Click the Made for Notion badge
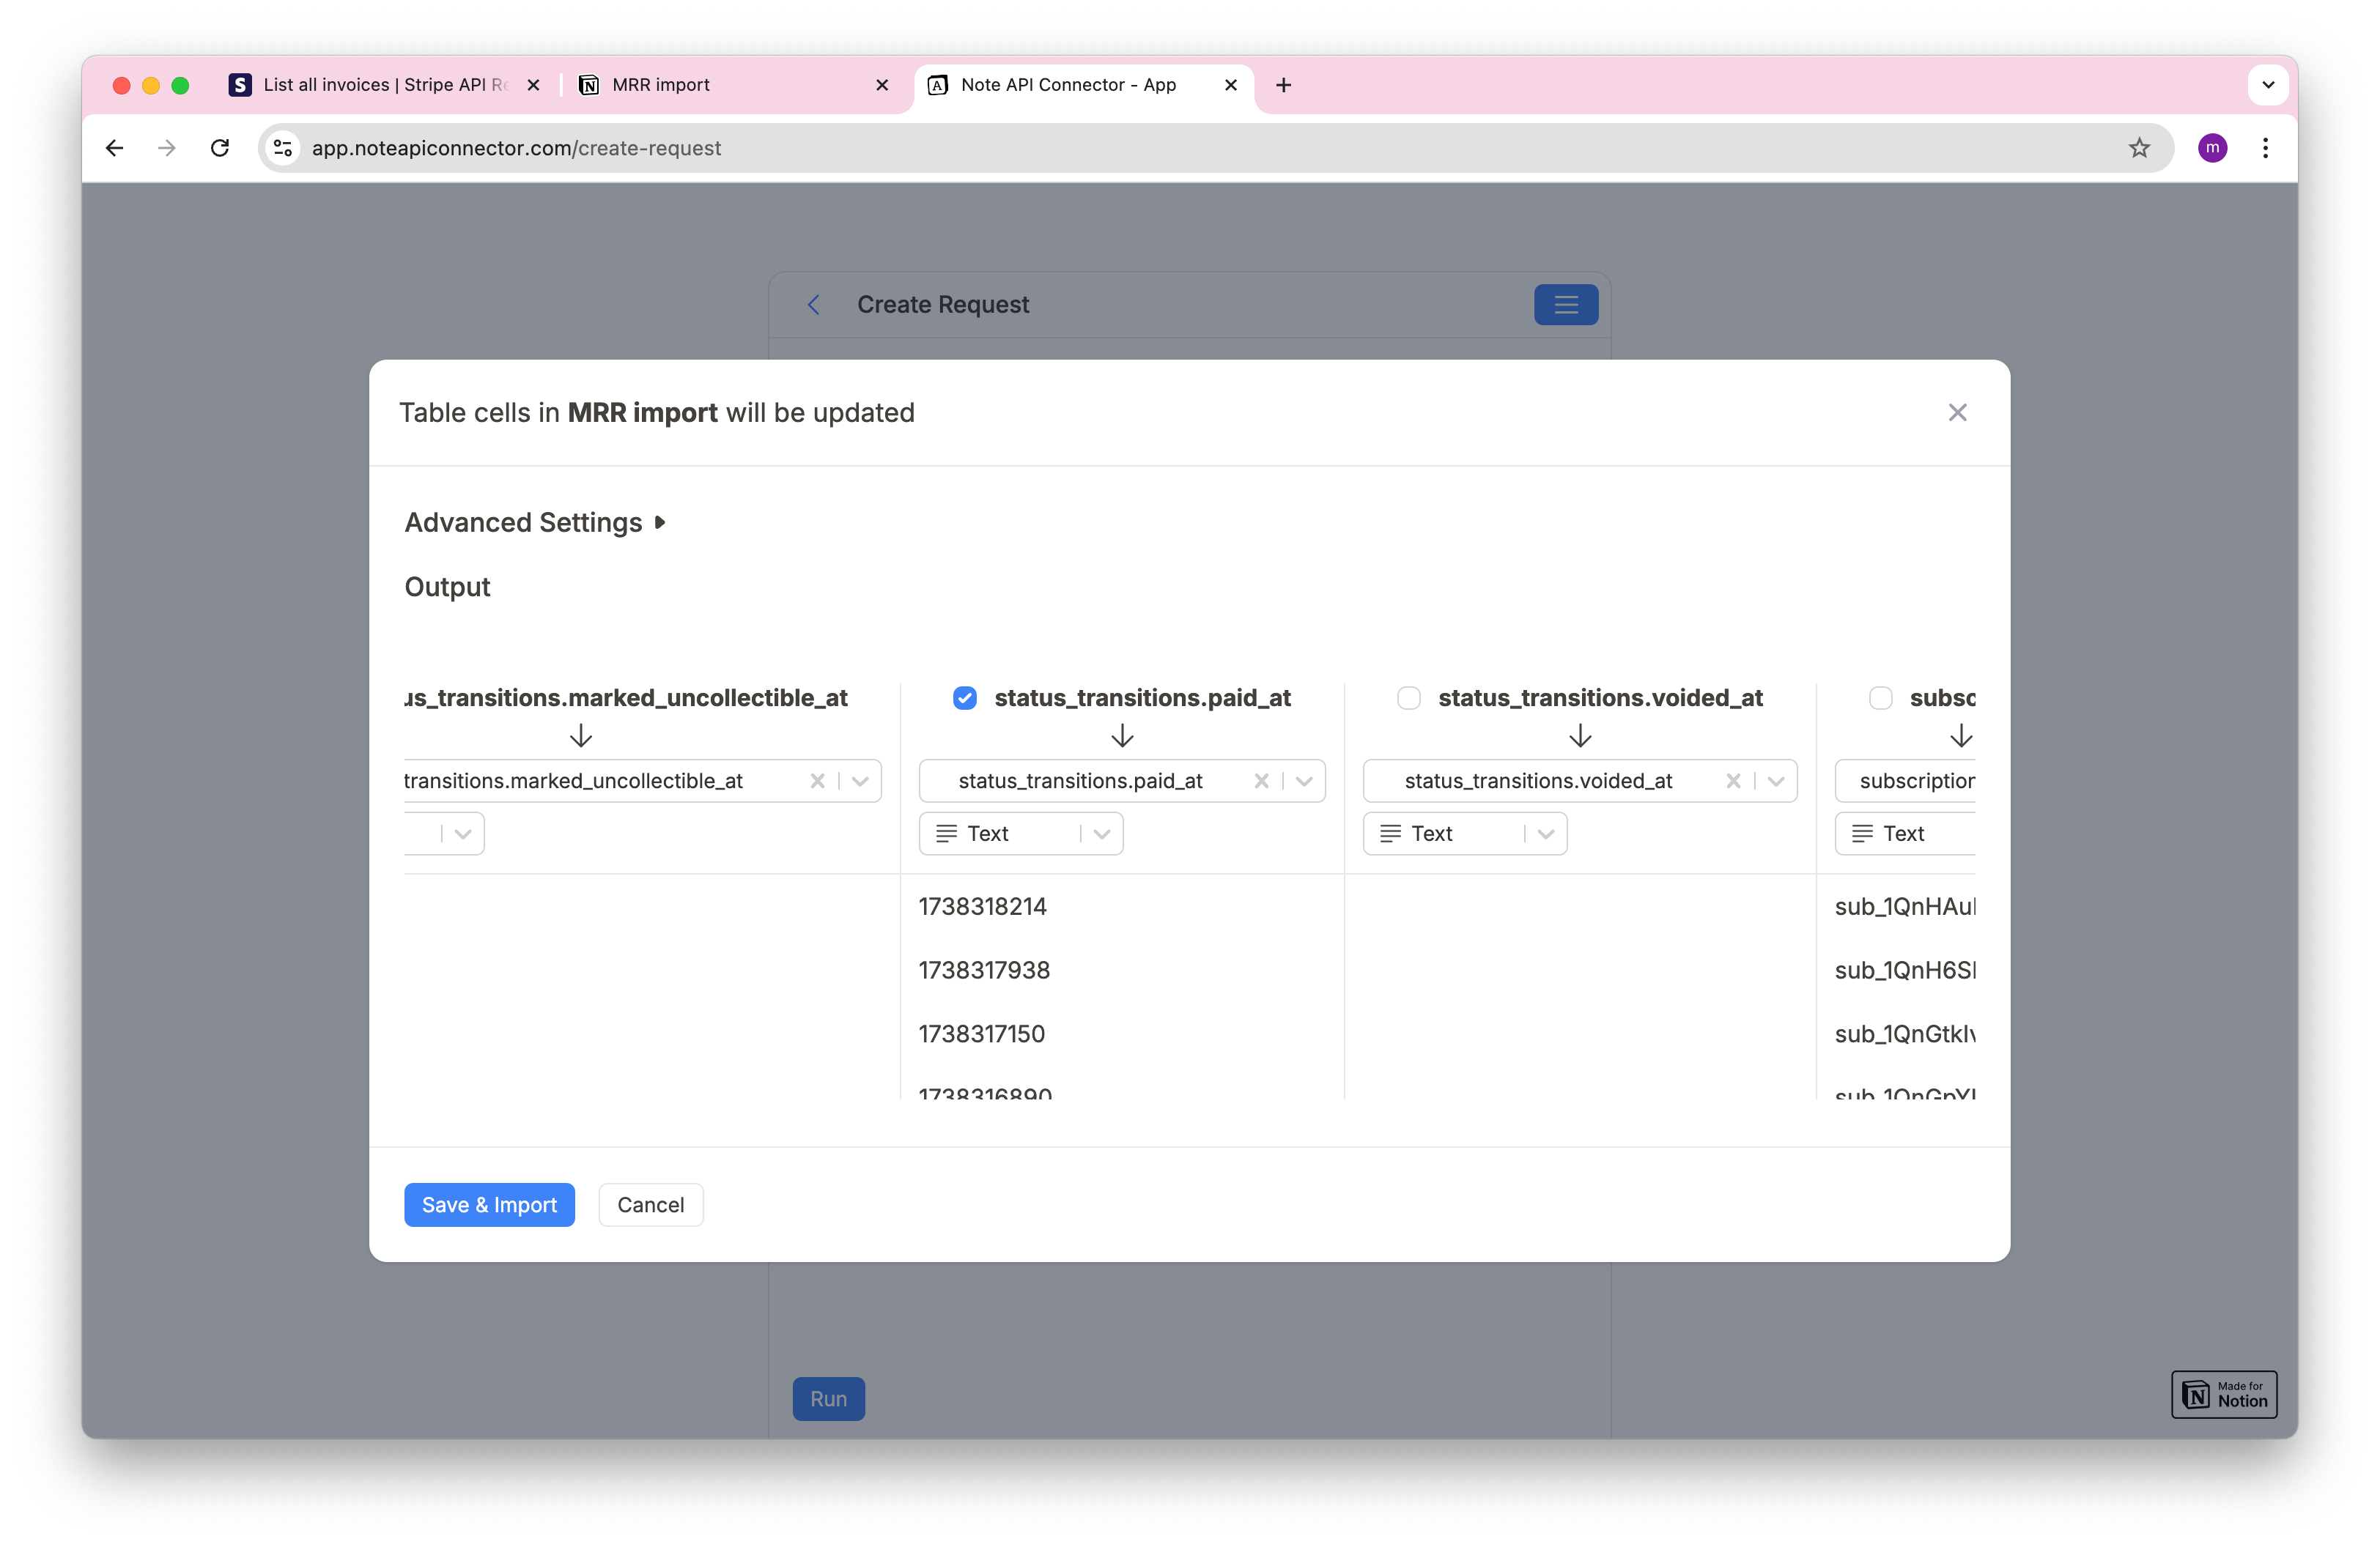2380x1547 pixels. tap(2224, 1394)
